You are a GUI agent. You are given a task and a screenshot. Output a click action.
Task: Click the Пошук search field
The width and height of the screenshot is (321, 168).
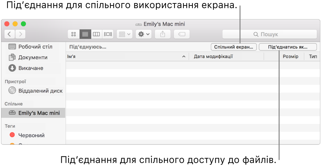click(270, 34)
